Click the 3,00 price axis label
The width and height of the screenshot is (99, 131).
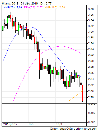click(91, 32)
